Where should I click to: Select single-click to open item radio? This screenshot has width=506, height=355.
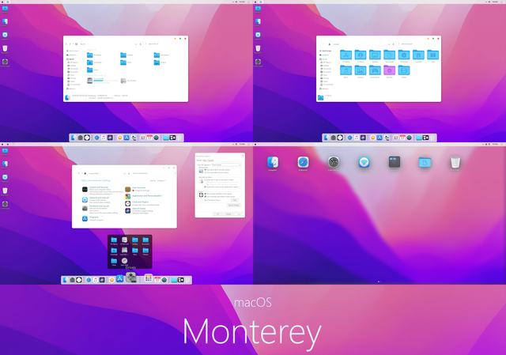[x=206, y=179]
